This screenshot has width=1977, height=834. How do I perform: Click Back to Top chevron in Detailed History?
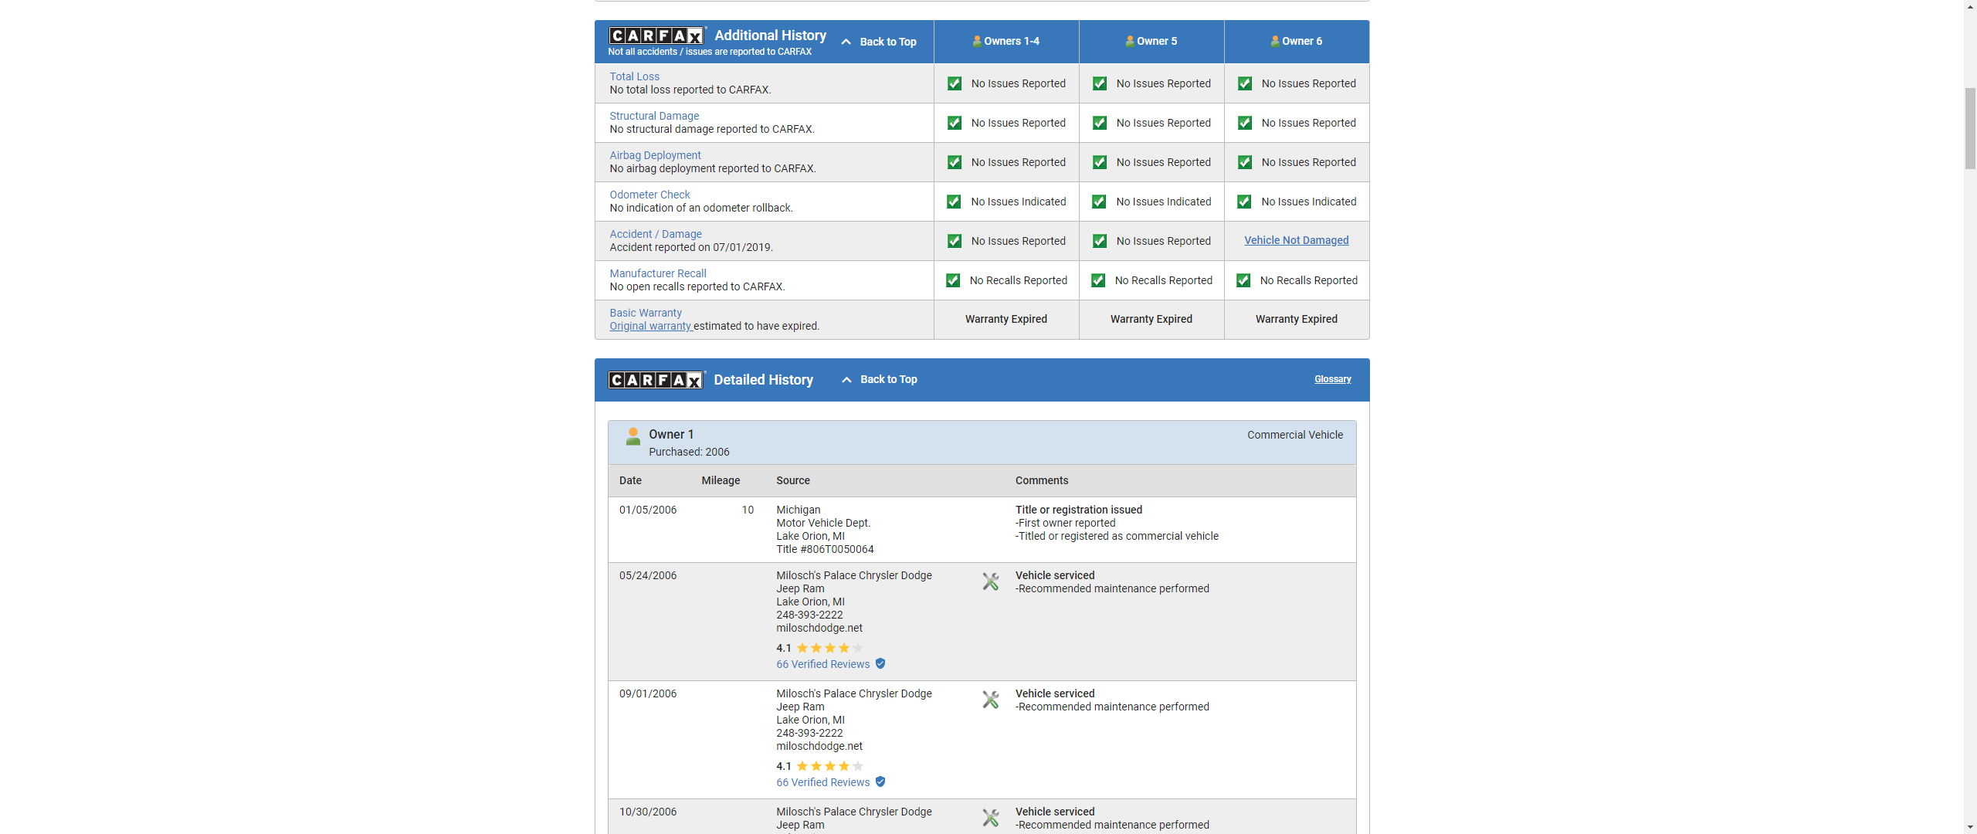(x=846, y=380)
